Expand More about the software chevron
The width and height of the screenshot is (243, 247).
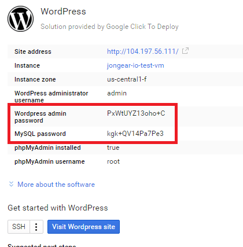[11, 184]
